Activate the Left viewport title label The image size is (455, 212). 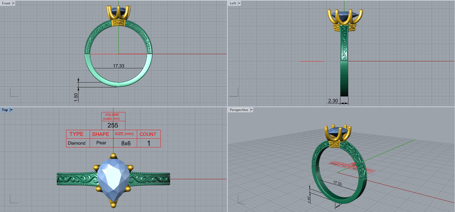point(233,3)
